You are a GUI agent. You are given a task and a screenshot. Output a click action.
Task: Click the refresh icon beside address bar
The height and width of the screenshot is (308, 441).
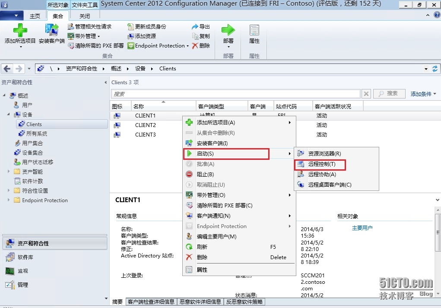[x=435, y=69]
